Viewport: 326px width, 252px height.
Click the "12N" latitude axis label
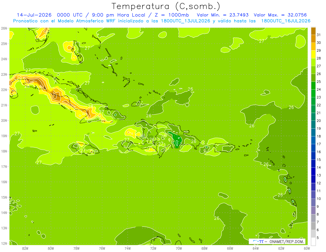(4, 243)
